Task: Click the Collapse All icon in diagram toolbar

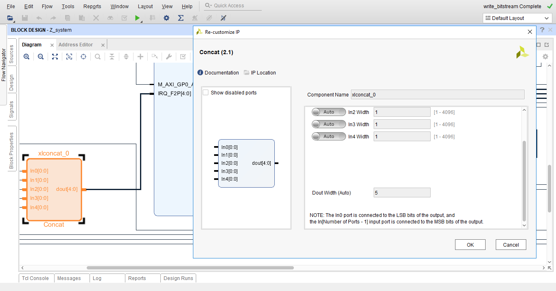Action: click(112, 57)
